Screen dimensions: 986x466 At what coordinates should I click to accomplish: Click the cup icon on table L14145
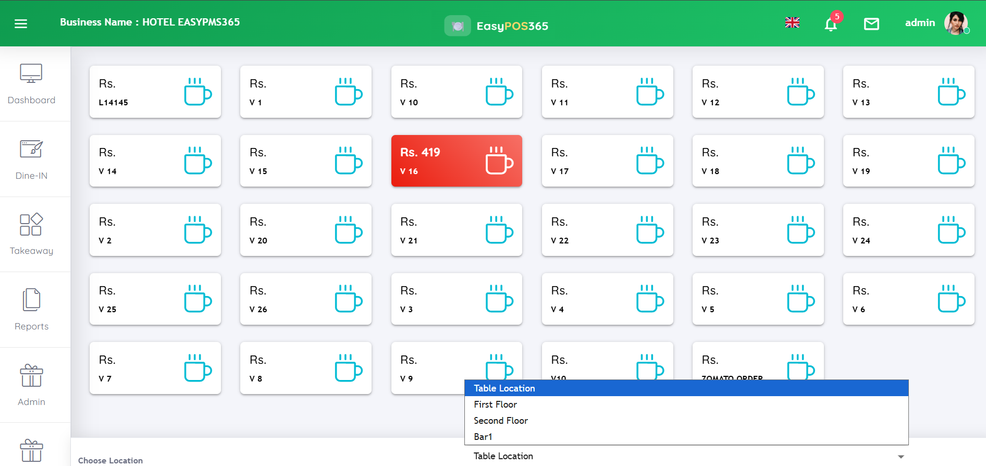(x=198, y=92)
